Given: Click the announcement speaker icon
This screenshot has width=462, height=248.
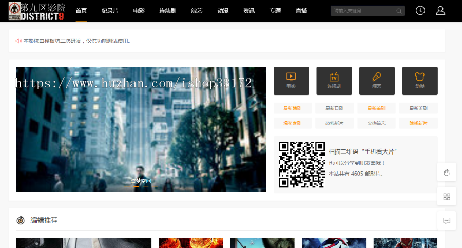Looking at the screenshot, I should pyautogui.click(x=18, y=41).
